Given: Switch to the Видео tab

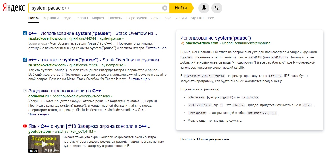Looking at the screenshot, I should [68, 18].
